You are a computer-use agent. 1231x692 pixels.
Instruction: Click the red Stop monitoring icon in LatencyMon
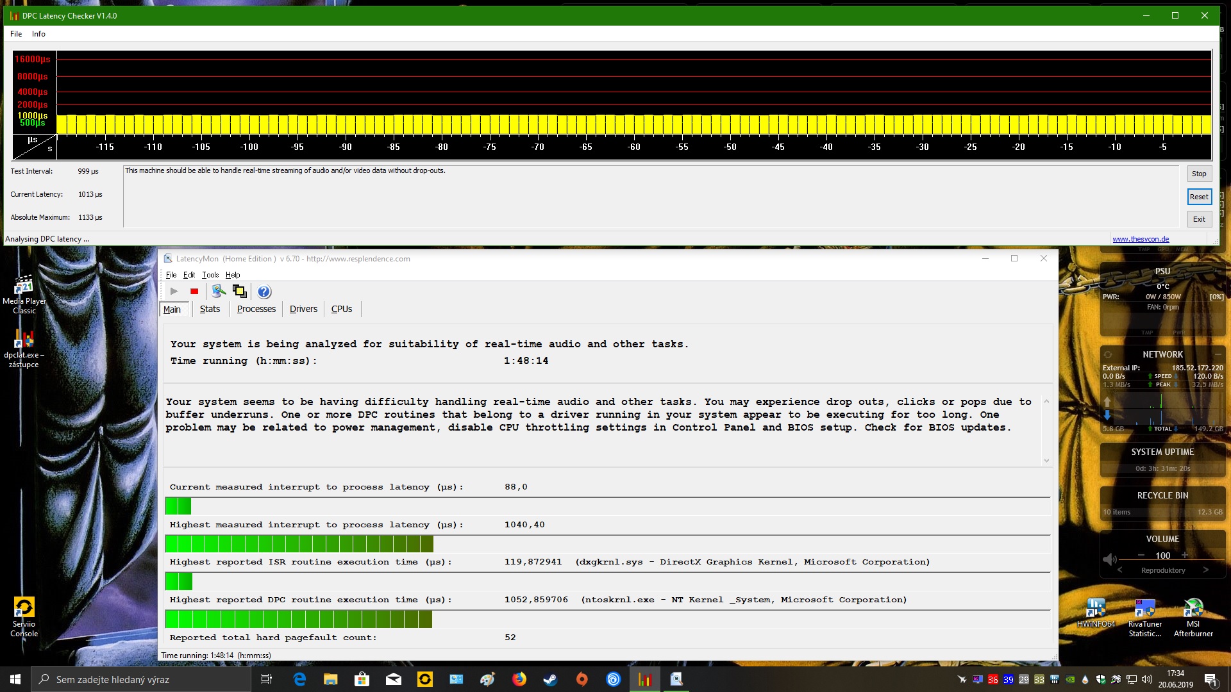tap(194, 292)
